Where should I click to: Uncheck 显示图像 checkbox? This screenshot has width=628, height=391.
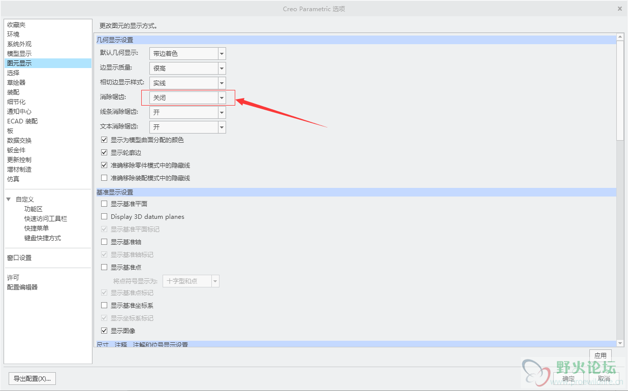coord(104,331)
